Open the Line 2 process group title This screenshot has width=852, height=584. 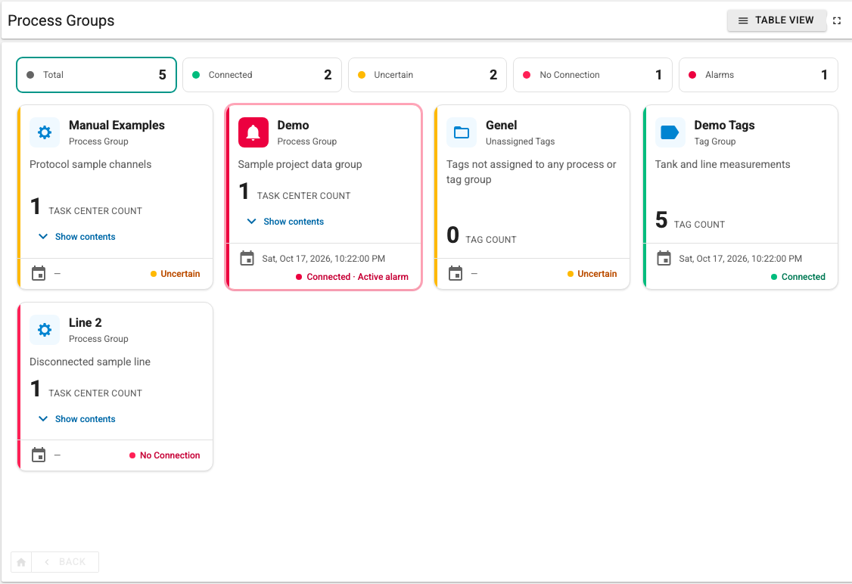(86, 323)
